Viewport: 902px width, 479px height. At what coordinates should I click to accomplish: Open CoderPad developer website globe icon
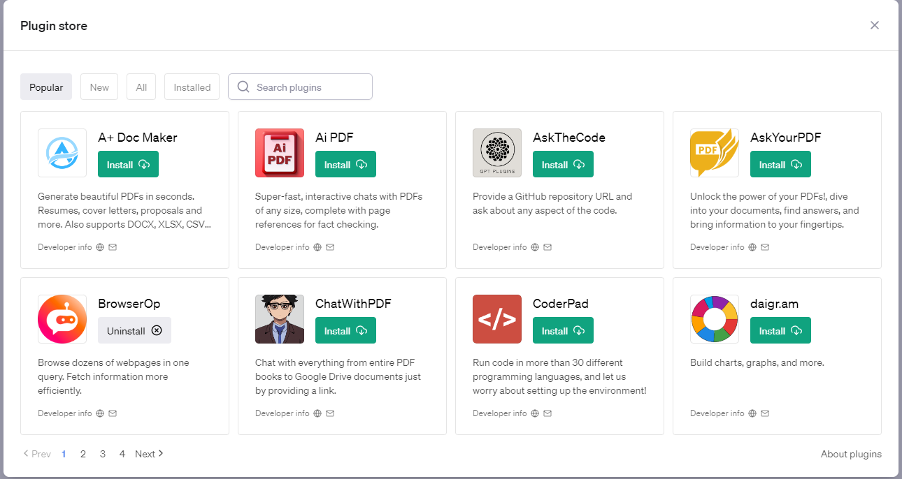pos(535,413)
